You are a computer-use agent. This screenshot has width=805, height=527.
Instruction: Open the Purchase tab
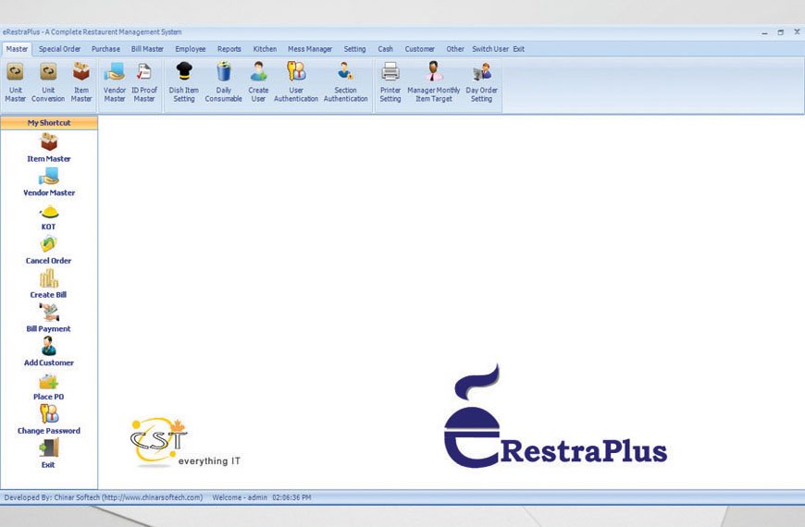[x=105, y=49]
